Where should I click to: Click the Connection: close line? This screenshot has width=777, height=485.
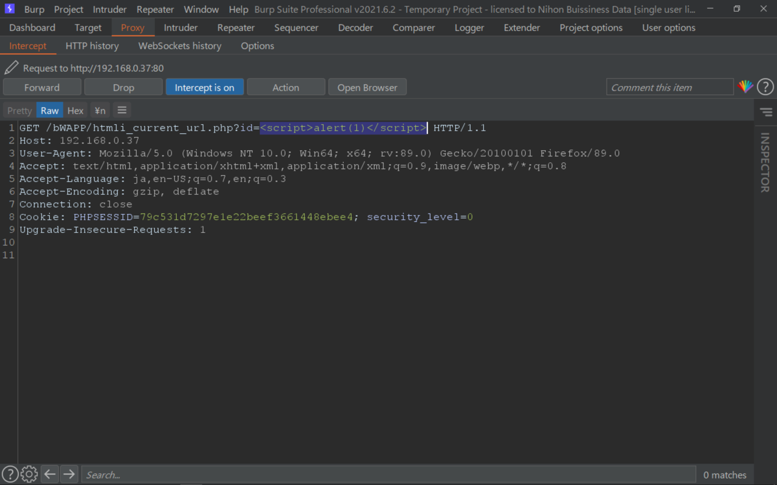(76, 204)
